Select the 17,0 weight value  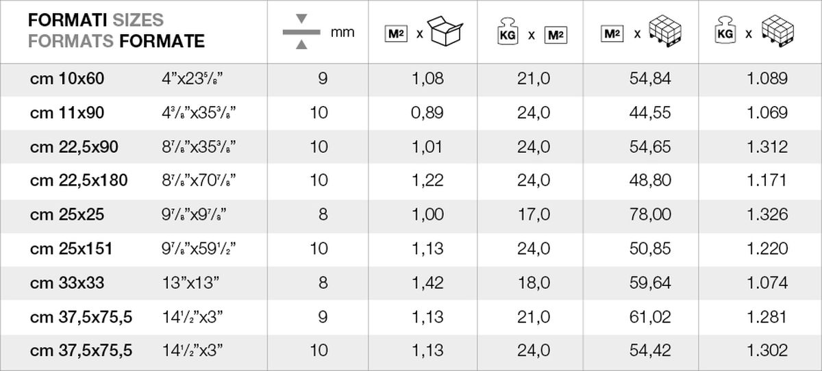534,215
